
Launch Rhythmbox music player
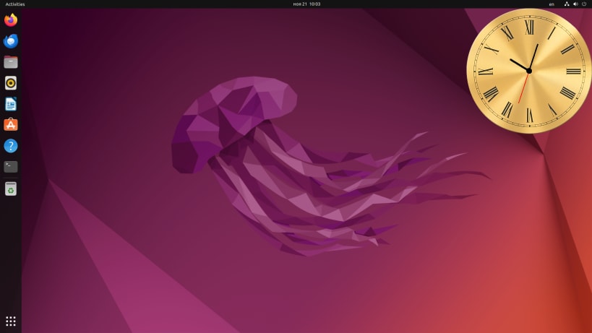point(11,83)
